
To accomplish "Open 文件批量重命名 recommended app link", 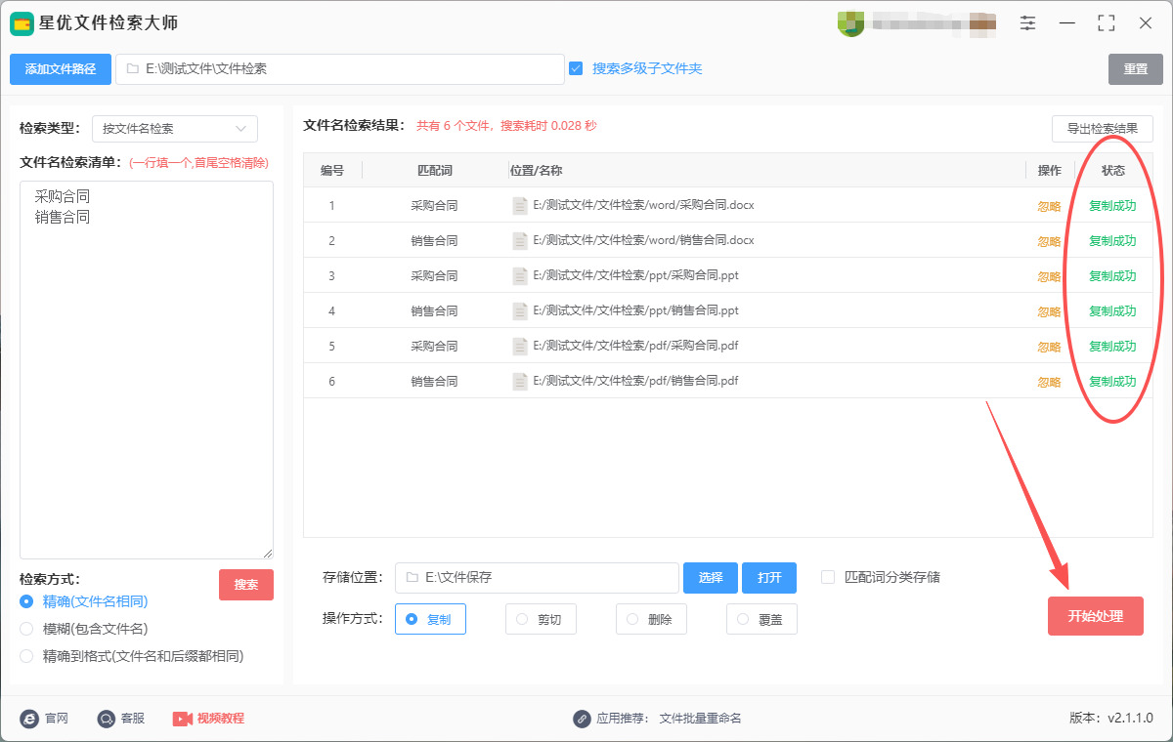I will tap(700, 719).
